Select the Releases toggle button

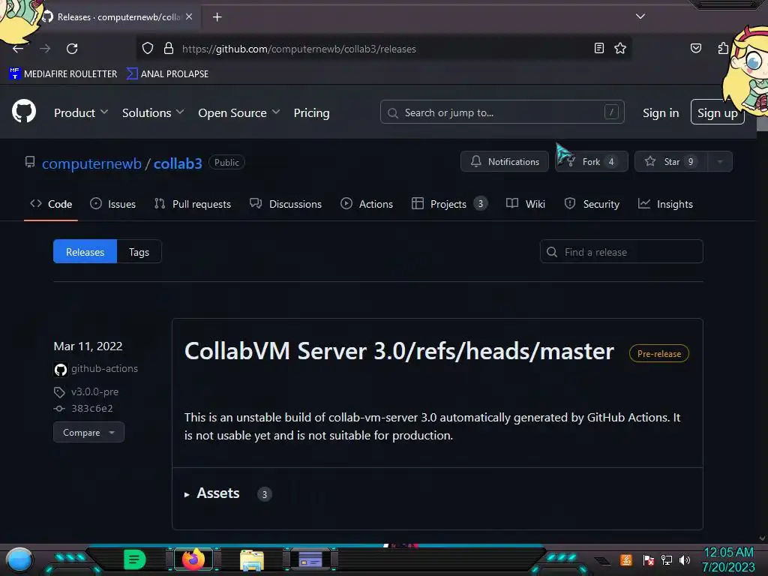tap(85, 252)
